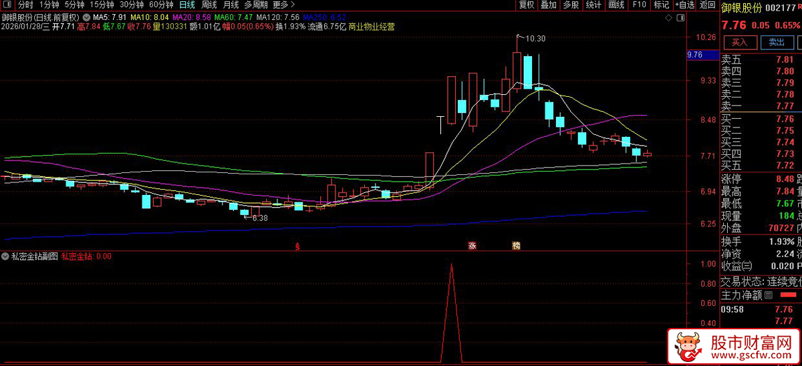Select the 60分钟 period tab
This screenshot has width=802, height=366.
(x=161, y=5)
